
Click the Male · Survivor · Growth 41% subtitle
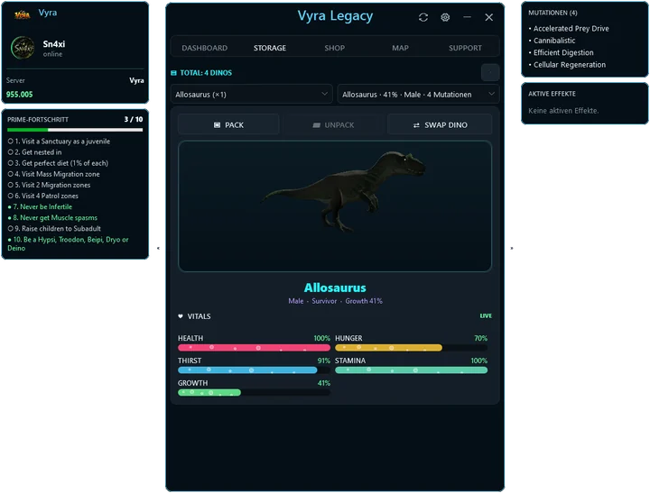(335, 301)
